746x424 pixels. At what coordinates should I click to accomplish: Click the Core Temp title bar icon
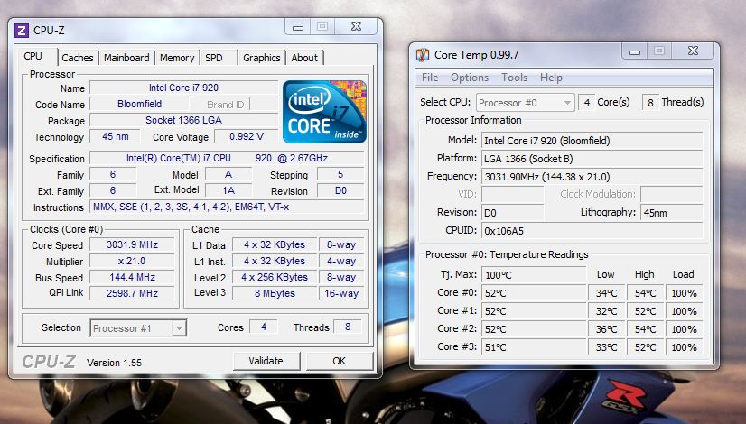coord(423,55)
